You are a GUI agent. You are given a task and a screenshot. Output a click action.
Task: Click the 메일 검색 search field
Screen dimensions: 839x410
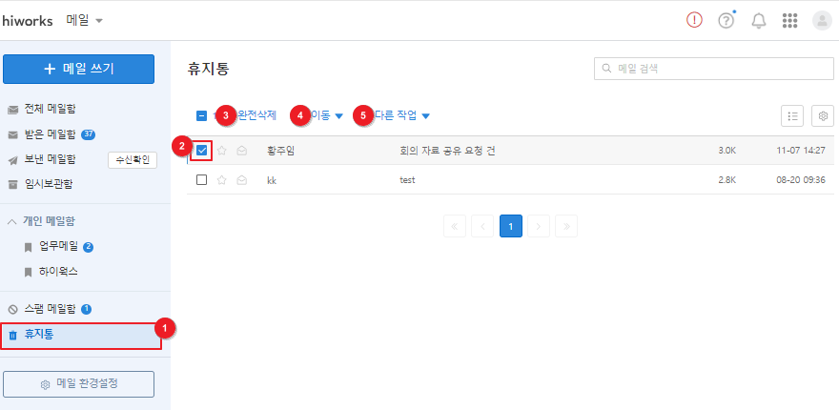(714, 69)
